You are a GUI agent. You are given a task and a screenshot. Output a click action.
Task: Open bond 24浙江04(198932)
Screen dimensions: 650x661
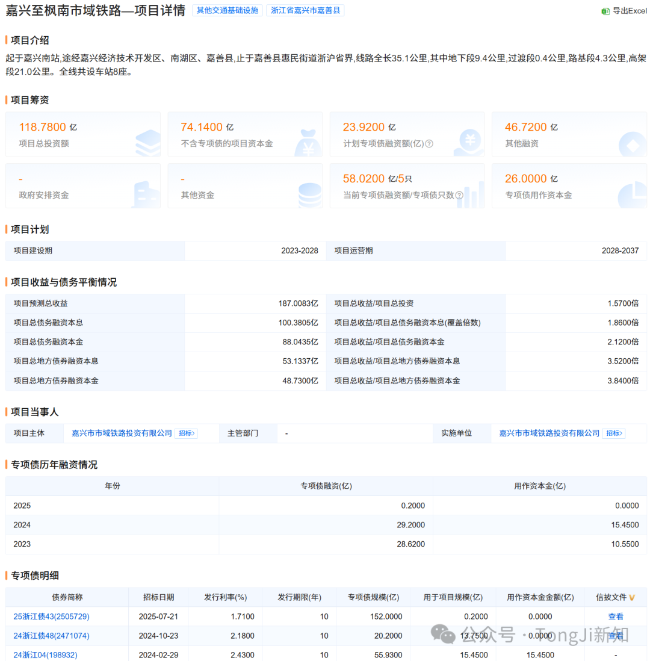pyautogui.click(x=46, y=655)
